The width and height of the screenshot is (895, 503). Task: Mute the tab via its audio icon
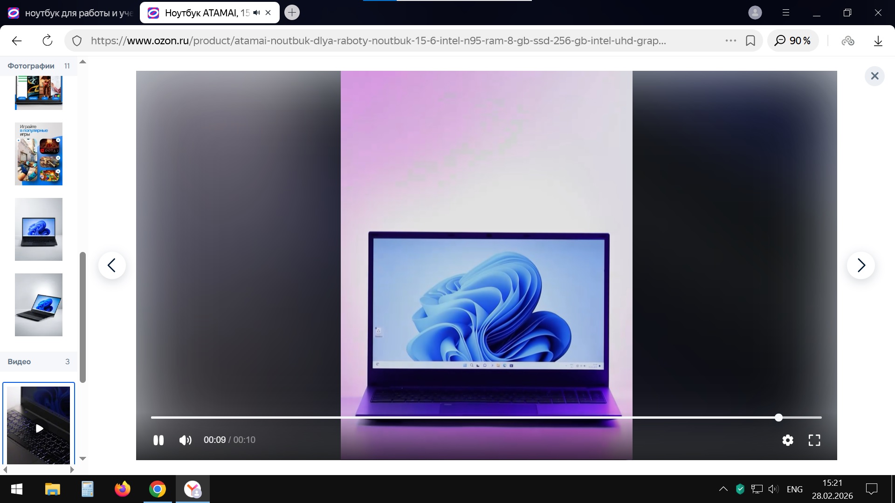coord(256,13)
